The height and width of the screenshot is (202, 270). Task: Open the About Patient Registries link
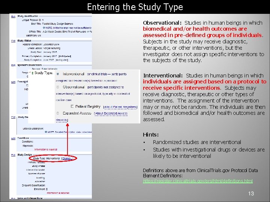click(x=120, y=107)
